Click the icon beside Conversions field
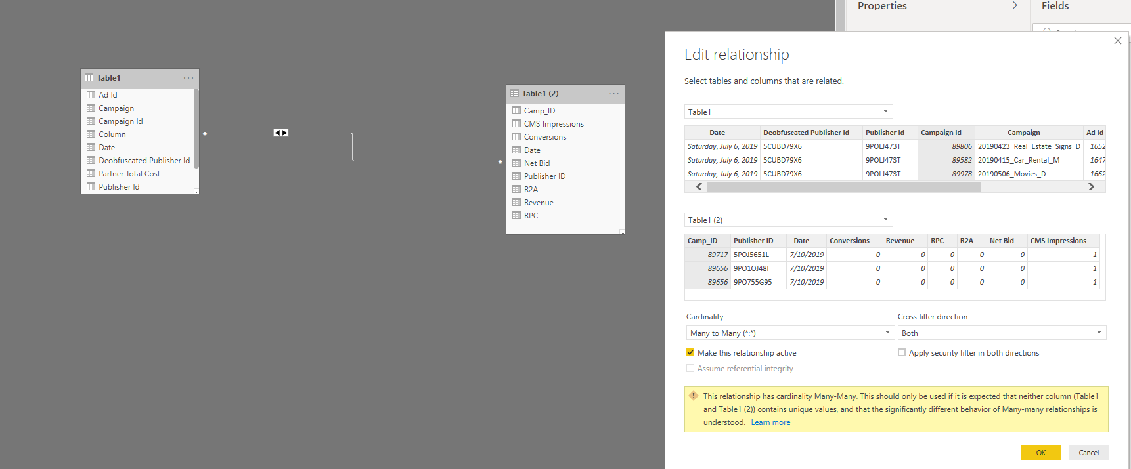Viewport: 1131px width, 469px height. [x=516, y=137]
